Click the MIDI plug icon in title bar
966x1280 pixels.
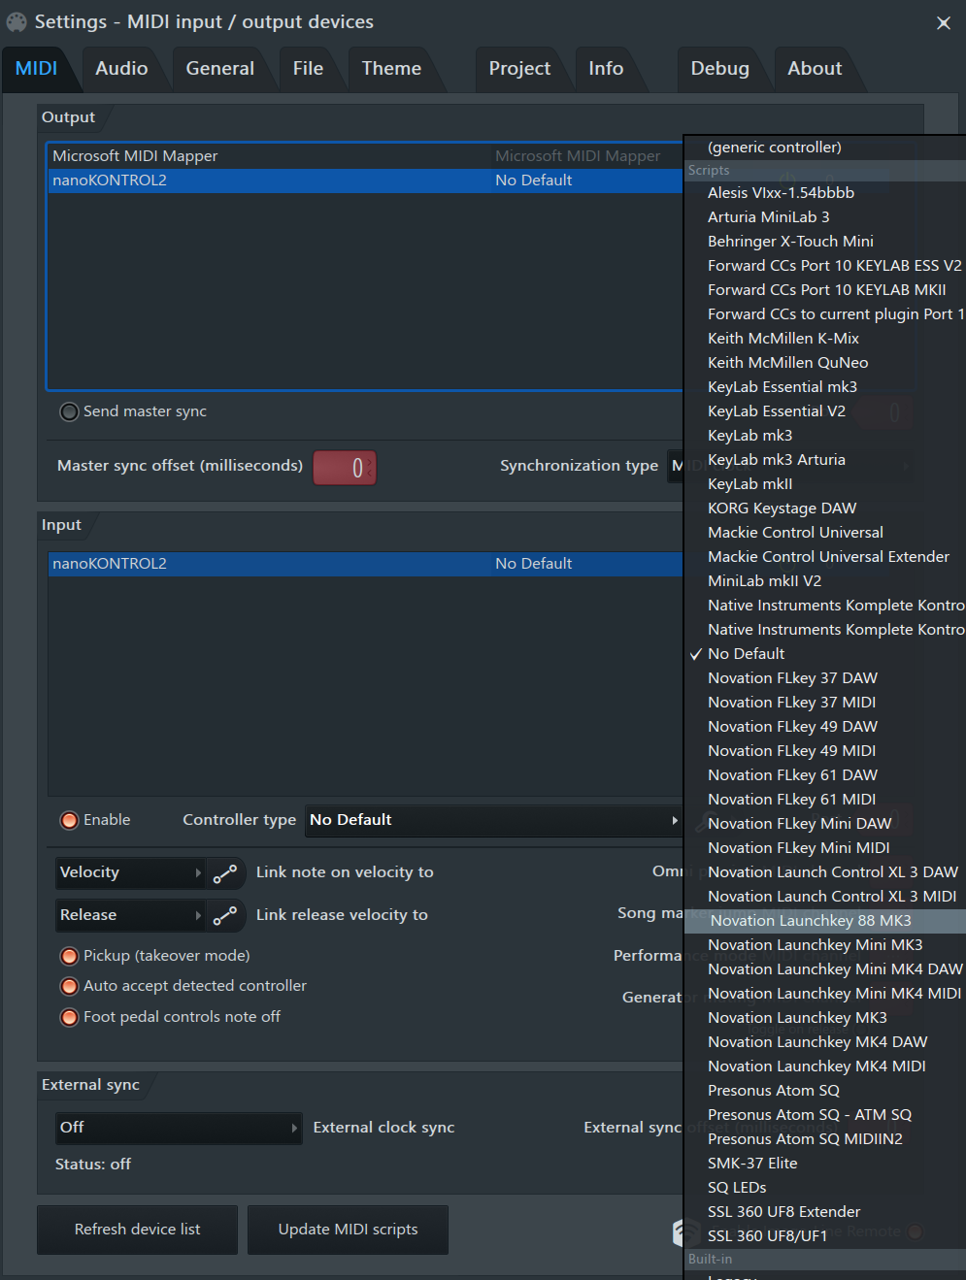(17, 21)
